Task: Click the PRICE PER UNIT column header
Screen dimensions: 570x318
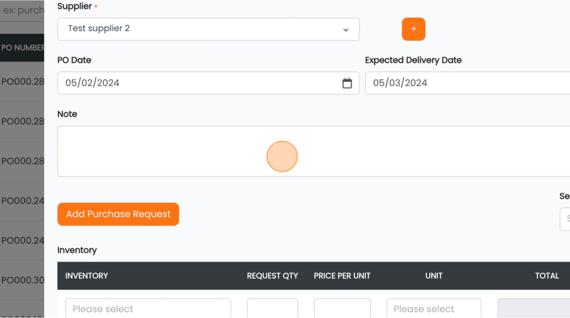Action: (342, 276)
